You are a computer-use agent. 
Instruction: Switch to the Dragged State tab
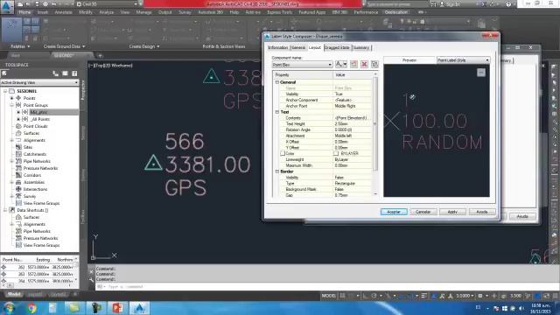click(337, 47)
